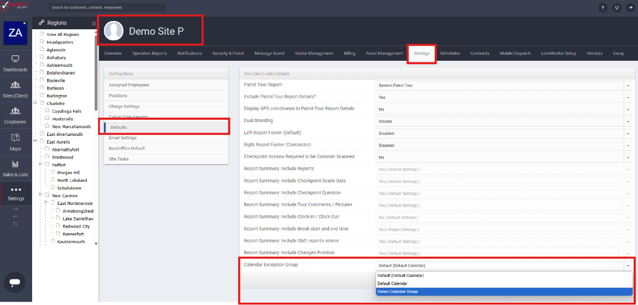
Task: Collapse the East Aurelio region node
Action: (x=35, y=141)
